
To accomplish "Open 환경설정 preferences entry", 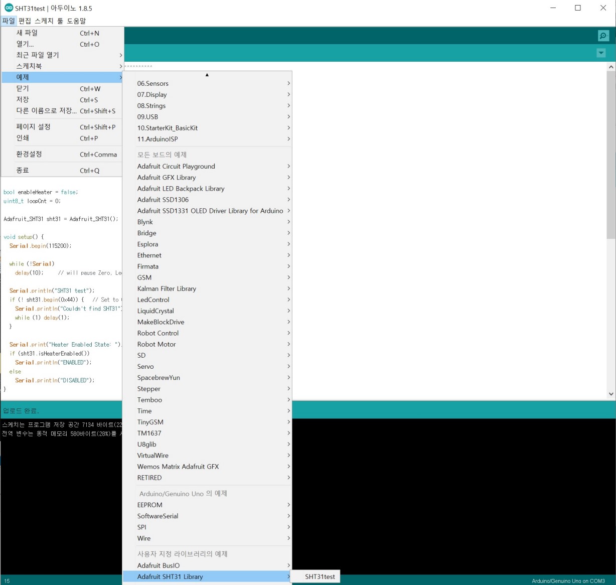I will [62, 155].
